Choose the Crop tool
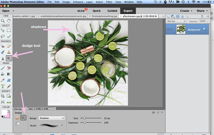This screenshot has width=214, height=135. click(x=3, y=96)
